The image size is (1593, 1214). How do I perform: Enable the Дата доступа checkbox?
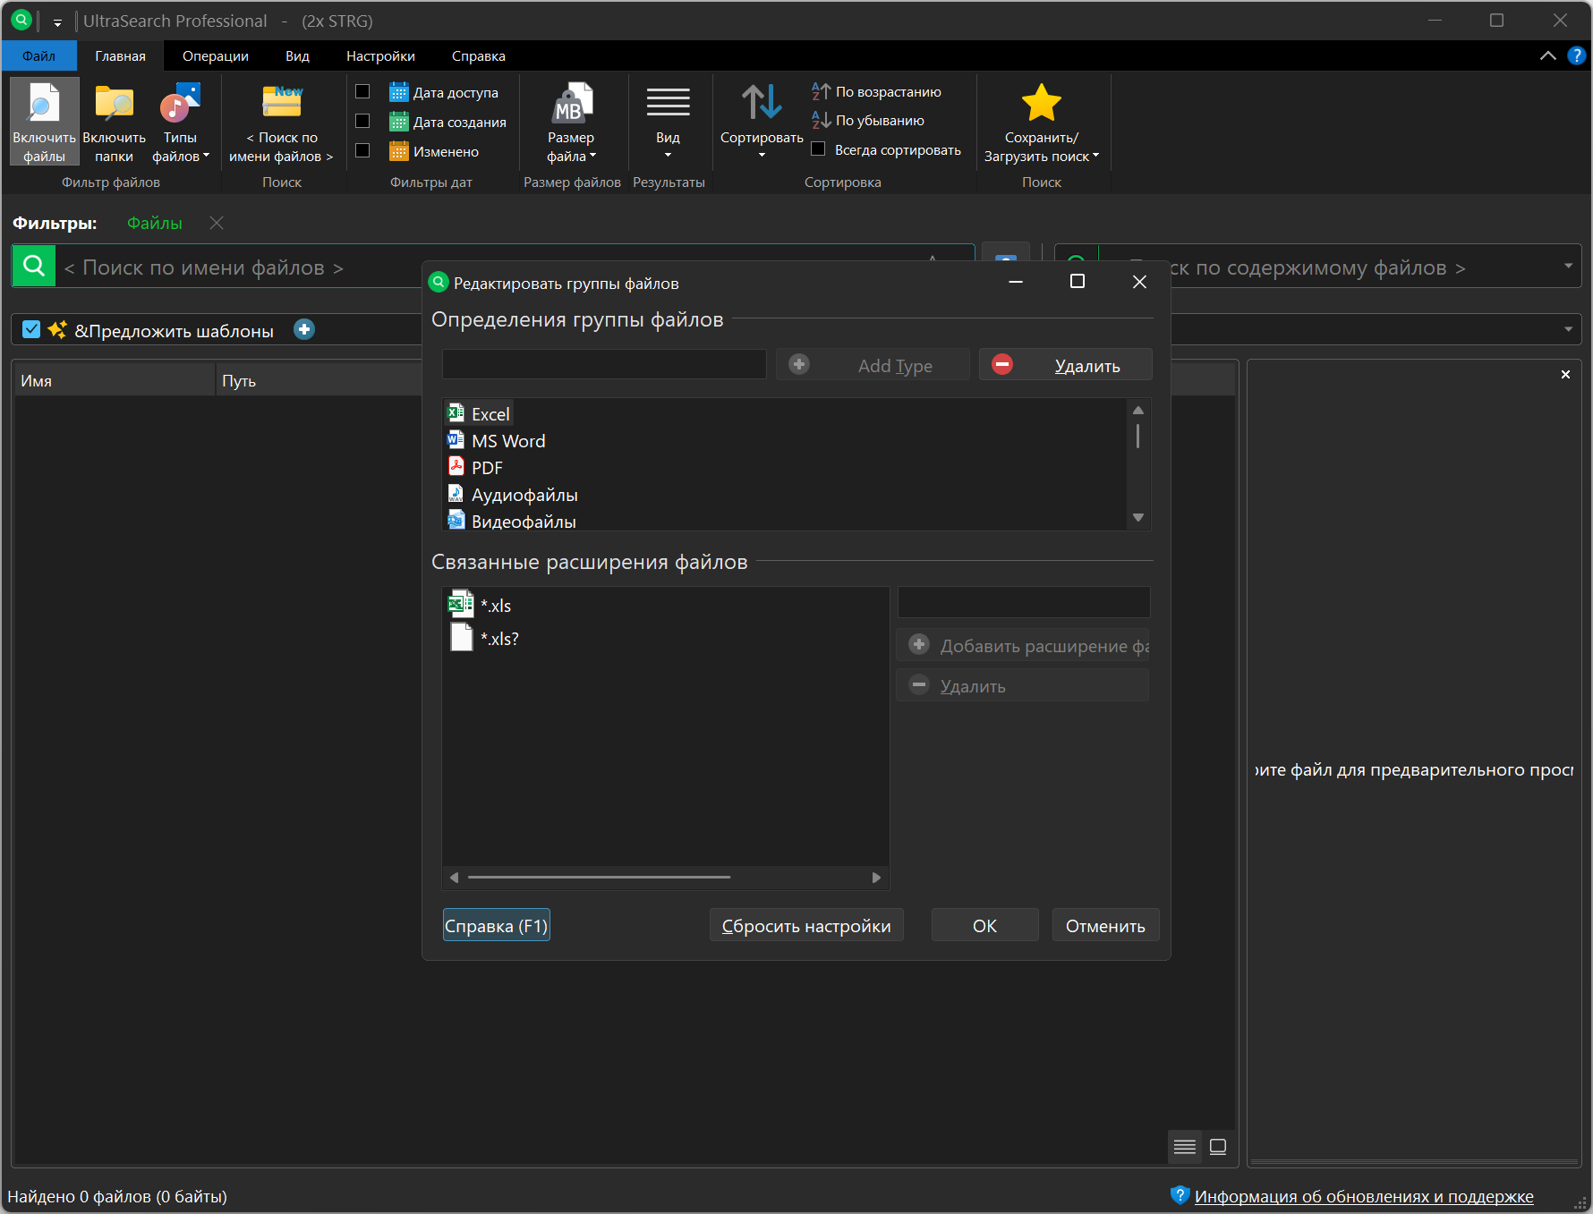pyautogui.click(x=362, y=91)
